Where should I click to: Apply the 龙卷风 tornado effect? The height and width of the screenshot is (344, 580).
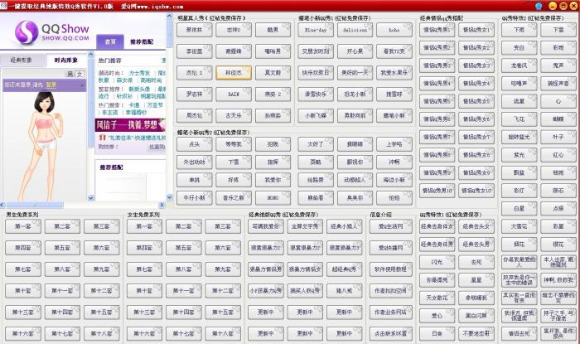(x=519, y=65)
